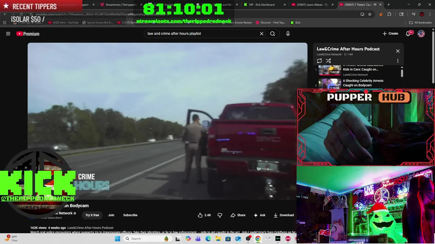Run search with the magnifier button
Image resolution: width=435 pixels, height=244 pixels.
click(273, 34)
